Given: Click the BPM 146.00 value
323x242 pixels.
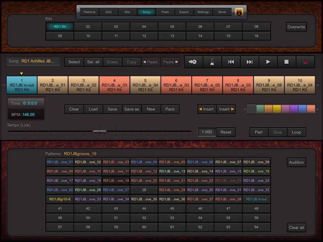Looking at the screenshot, I should [28, 114].
